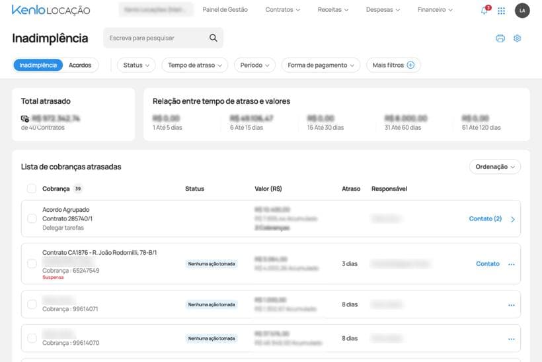Click the red Suspensa label

(53, 277)
